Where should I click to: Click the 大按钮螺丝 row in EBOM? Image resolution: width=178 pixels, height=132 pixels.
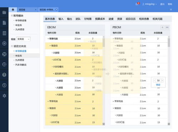click(x=74, y=67)
